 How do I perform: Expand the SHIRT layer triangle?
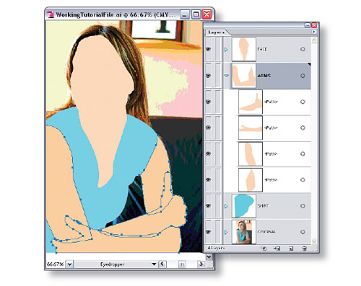(226, 206)
